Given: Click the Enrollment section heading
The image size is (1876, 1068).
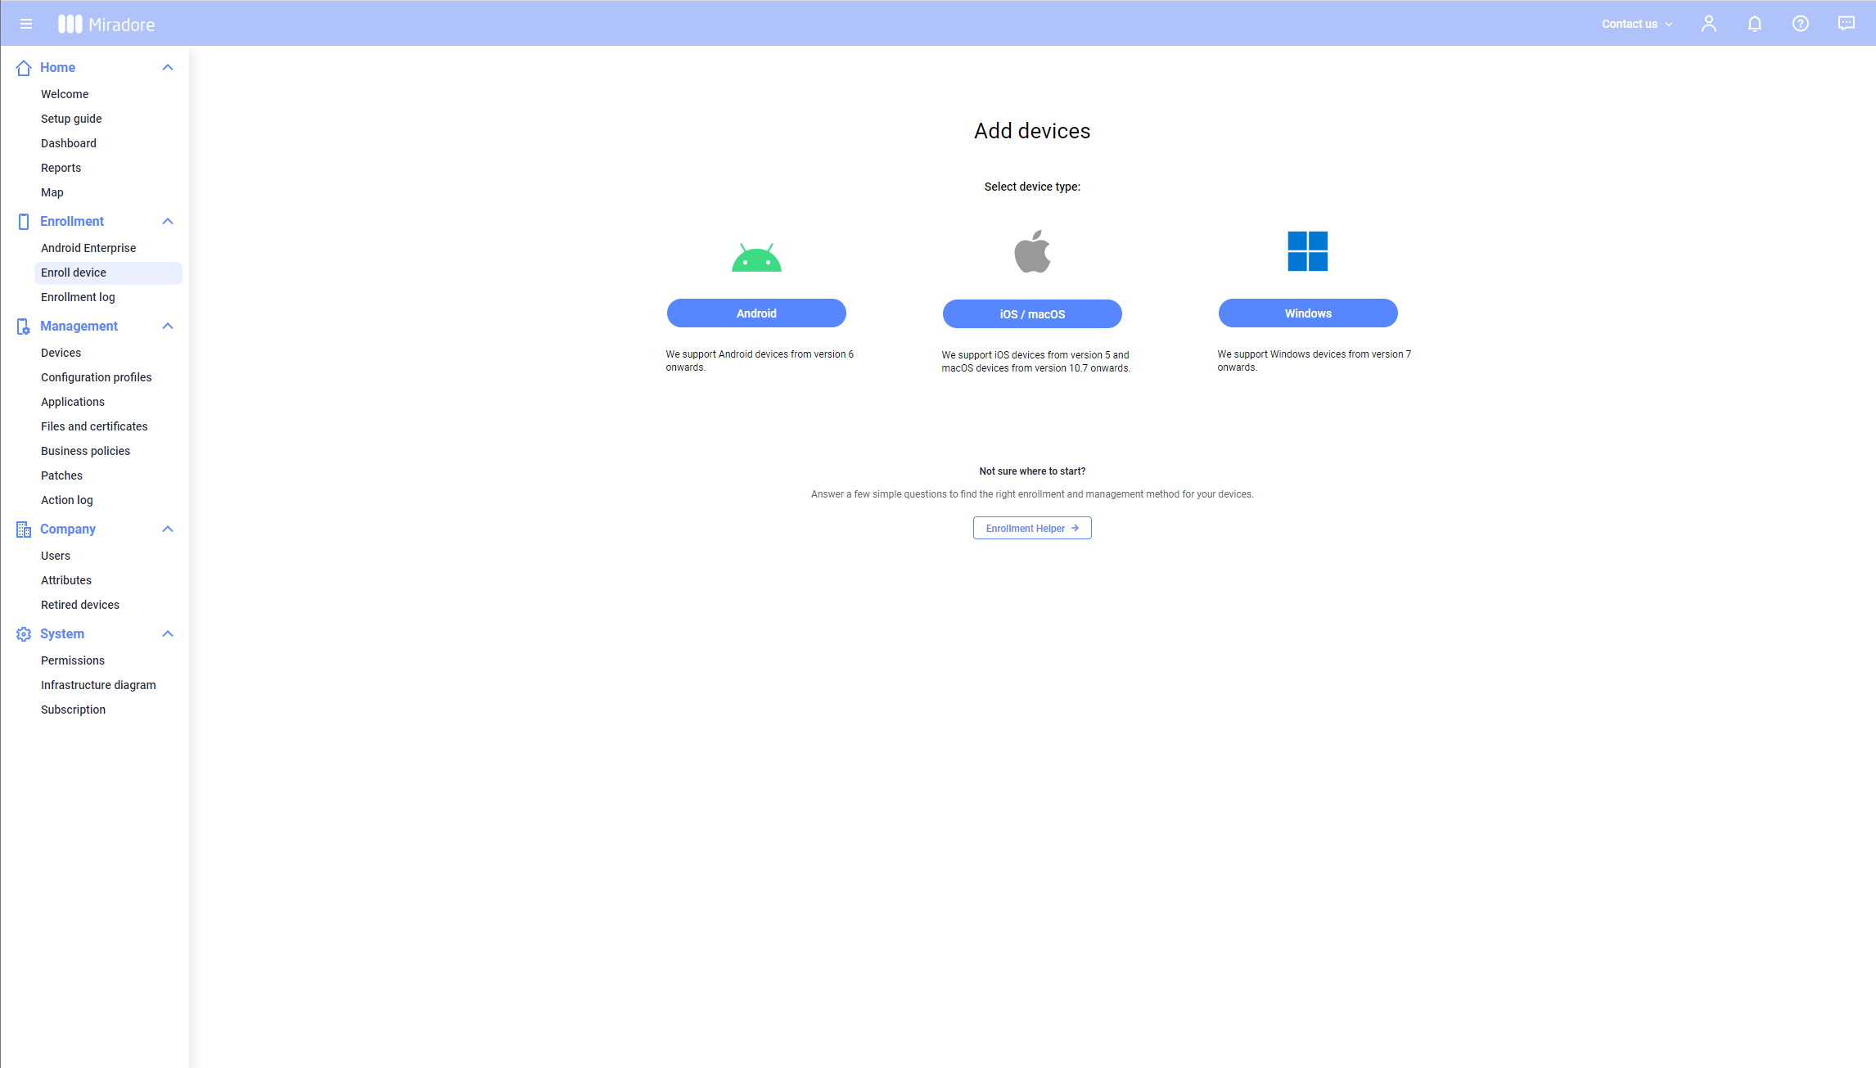Looking at the screenshot, I should click(x=72, y=222).
